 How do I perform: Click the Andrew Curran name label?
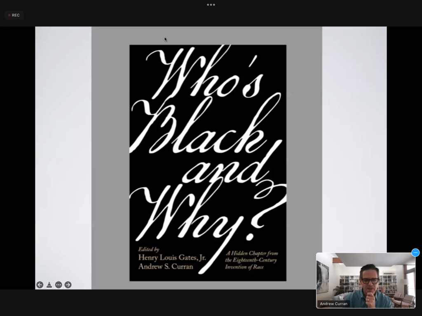334,304
